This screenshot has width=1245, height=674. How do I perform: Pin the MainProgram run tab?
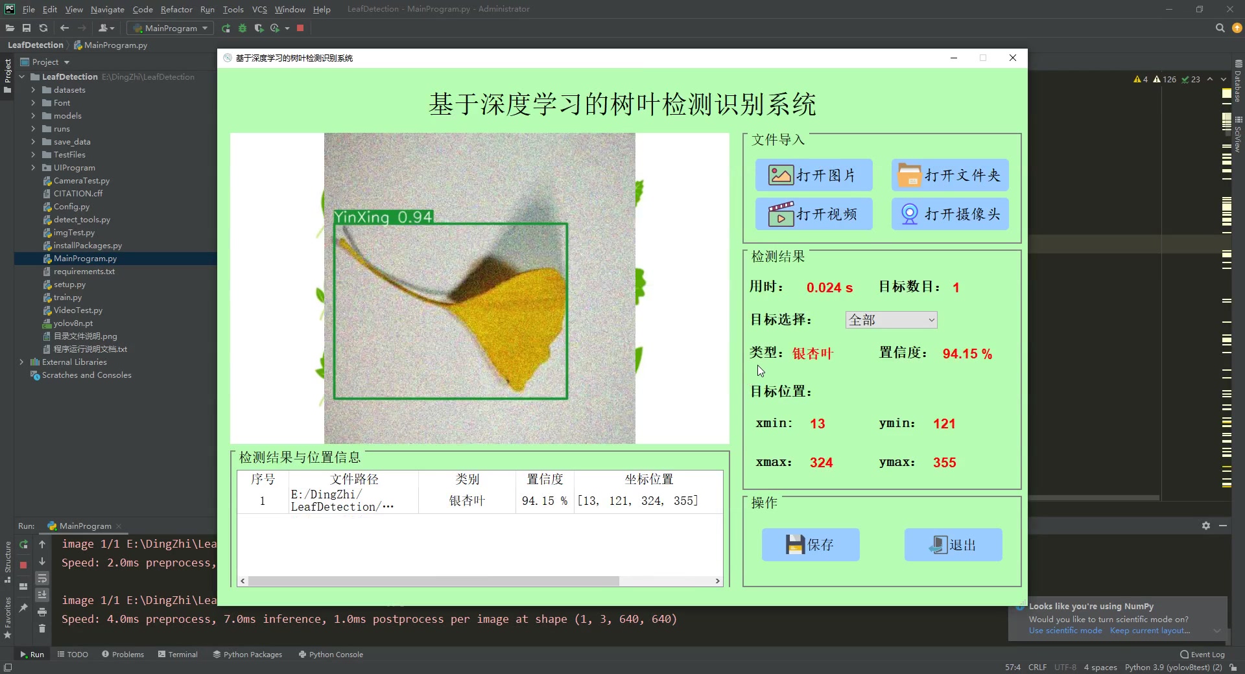point(24,608)
